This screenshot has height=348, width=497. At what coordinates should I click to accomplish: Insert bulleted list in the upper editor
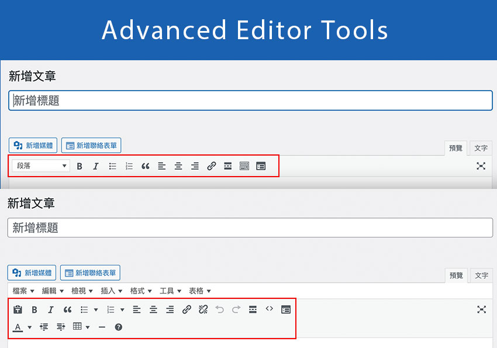(112, 166)
